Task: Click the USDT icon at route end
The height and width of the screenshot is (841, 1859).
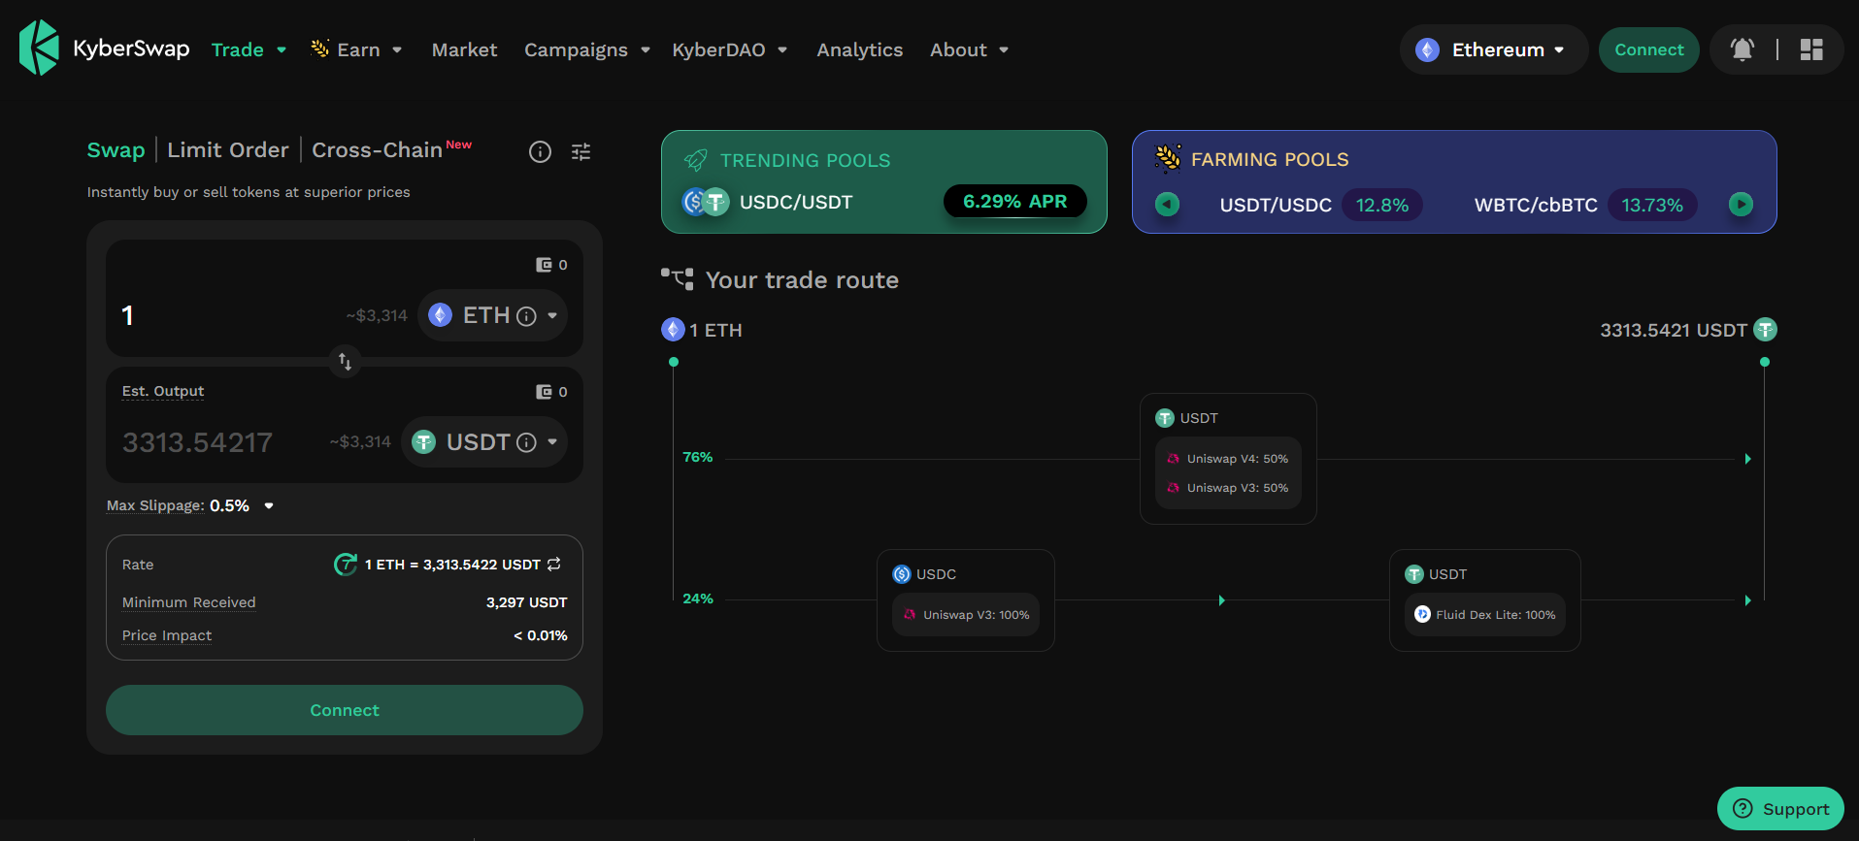Action: click(x=1765, y=330)
